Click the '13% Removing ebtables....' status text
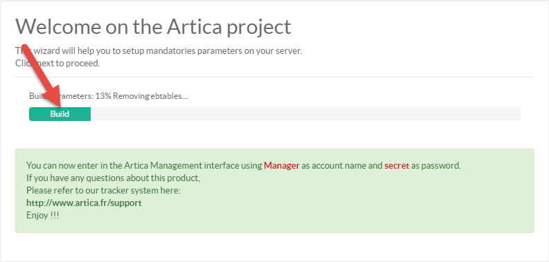549x262 pixels. point(142,96)
